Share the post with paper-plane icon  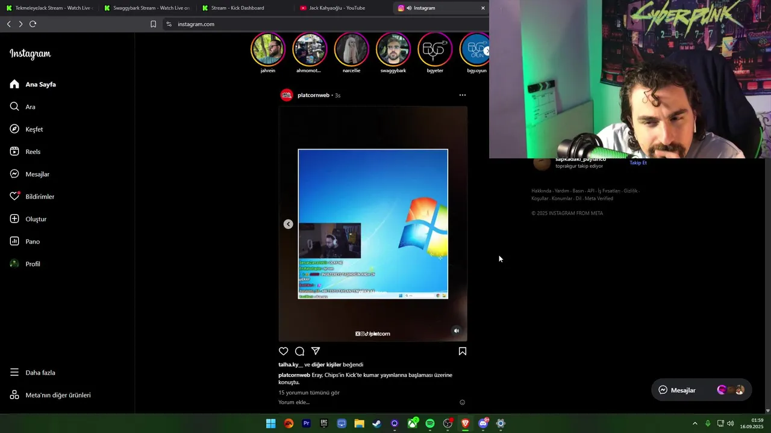pyautogui.click(x=316, y=351)
